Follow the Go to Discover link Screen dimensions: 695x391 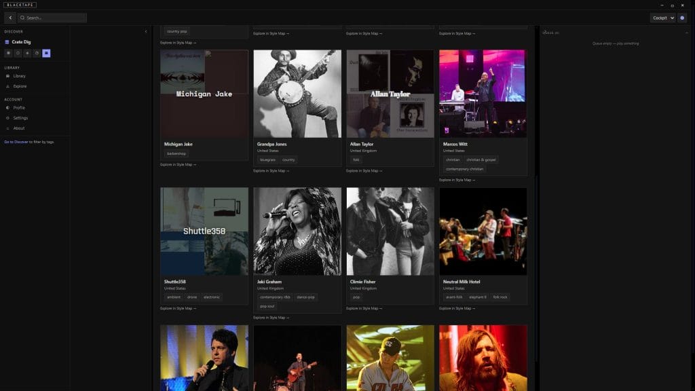coord(16,142)
